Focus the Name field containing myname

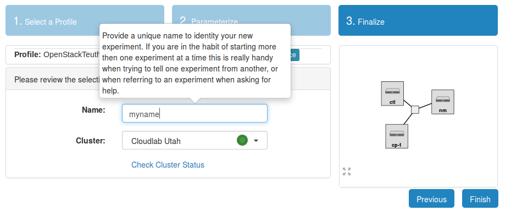pos(195,113)
